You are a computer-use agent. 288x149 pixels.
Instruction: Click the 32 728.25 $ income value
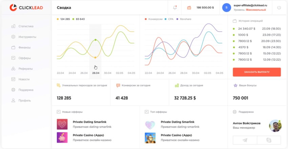tap(185, 98)
